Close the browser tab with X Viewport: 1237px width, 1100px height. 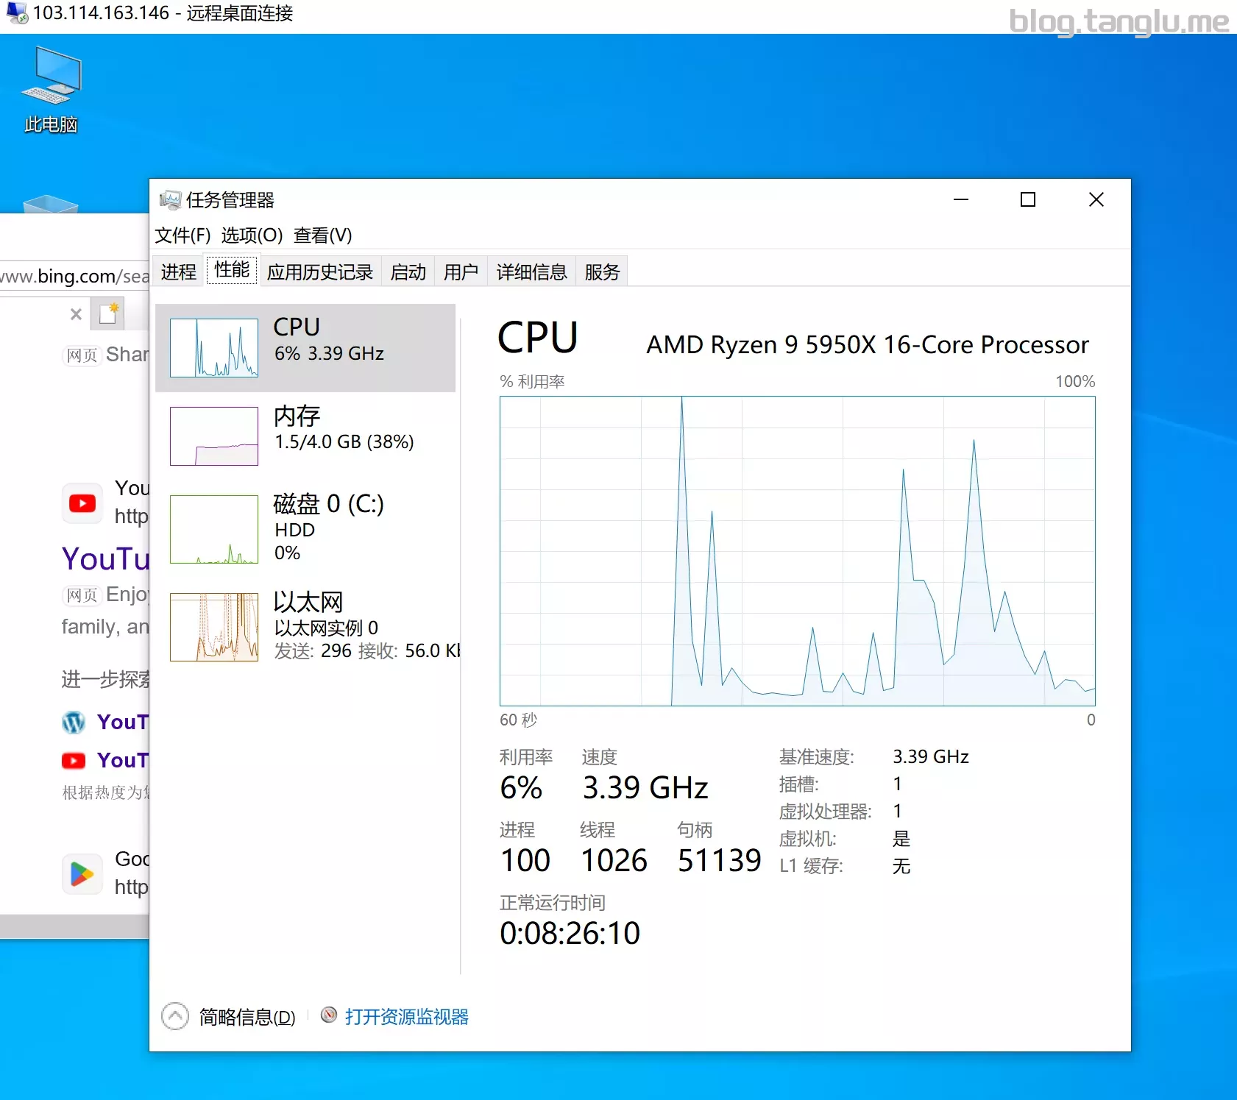(x=76, y=314)
